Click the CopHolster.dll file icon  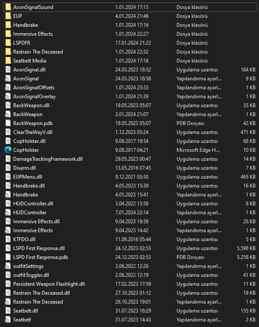click(x=8, y=141)
